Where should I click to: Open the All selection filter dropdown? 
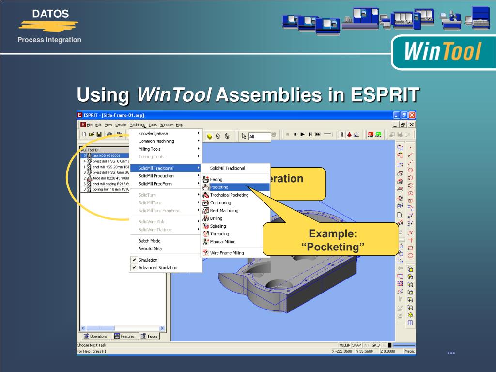coord(259,136)
